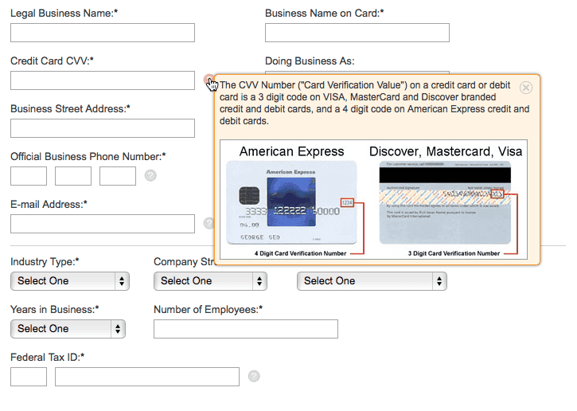Click the Discover, Mastercard, Visa card back image
Image resolution: width=577 pixels, height=411 pixels.
tap(445, 202)
